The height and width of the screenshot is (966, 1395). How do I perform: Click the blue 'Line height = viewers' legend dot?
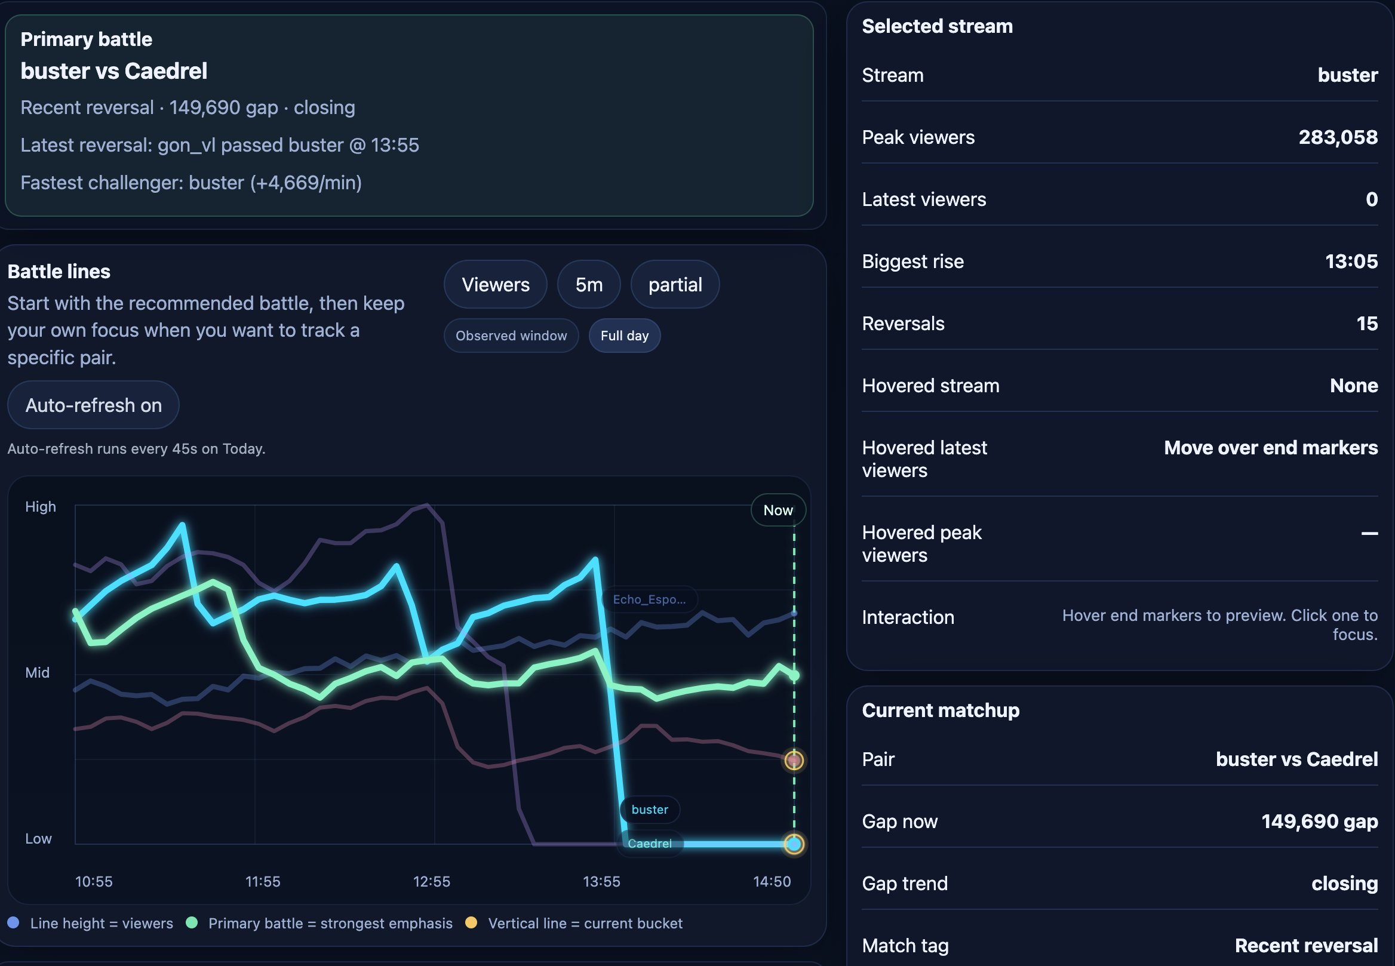13,922
